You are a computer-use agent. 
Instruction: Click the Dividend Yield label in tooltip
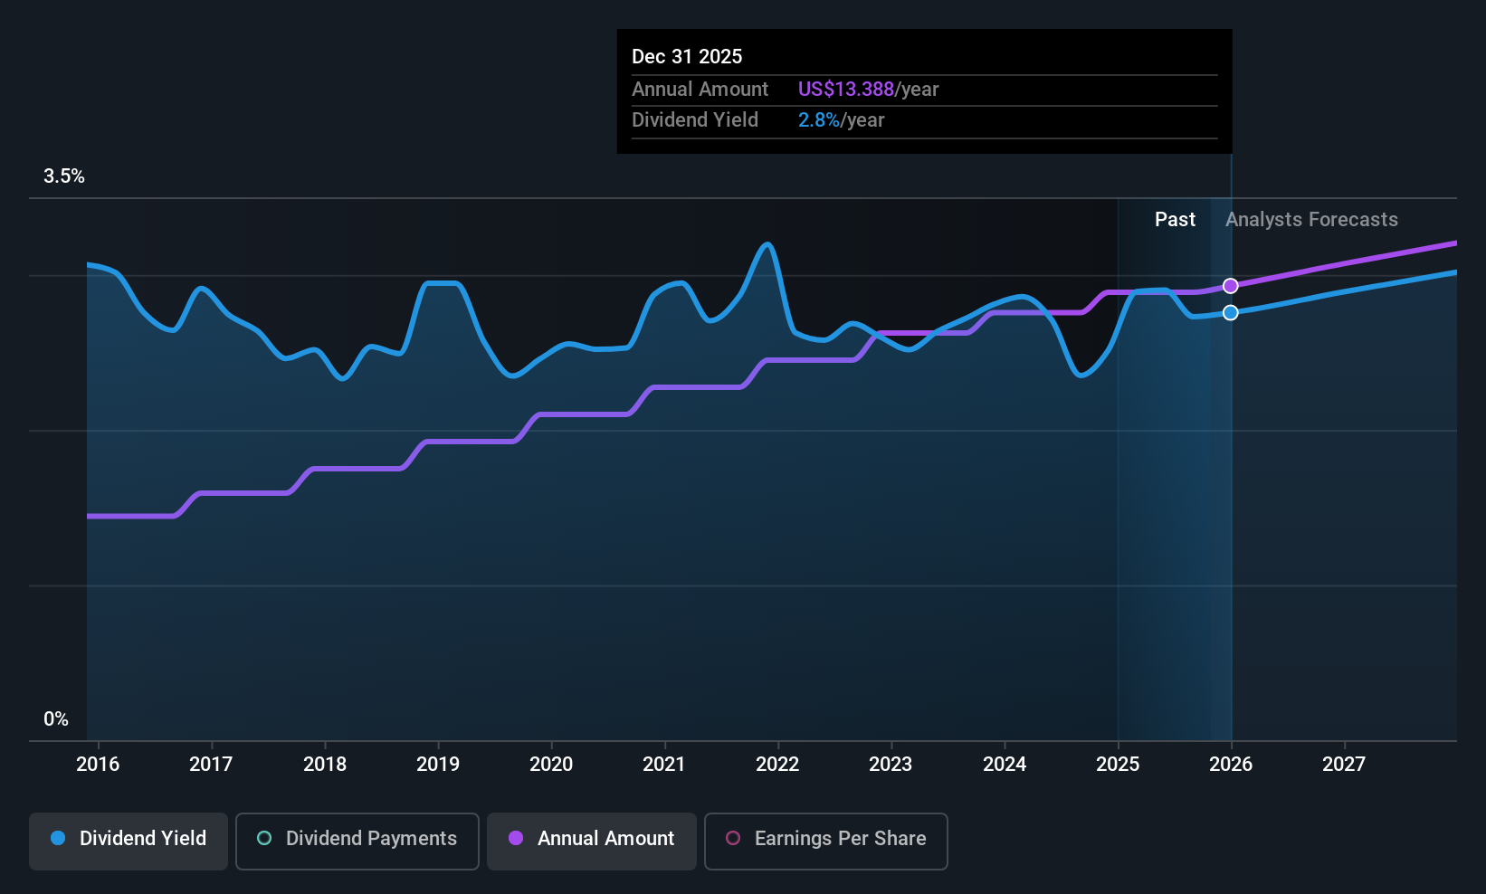click(695, 119)
